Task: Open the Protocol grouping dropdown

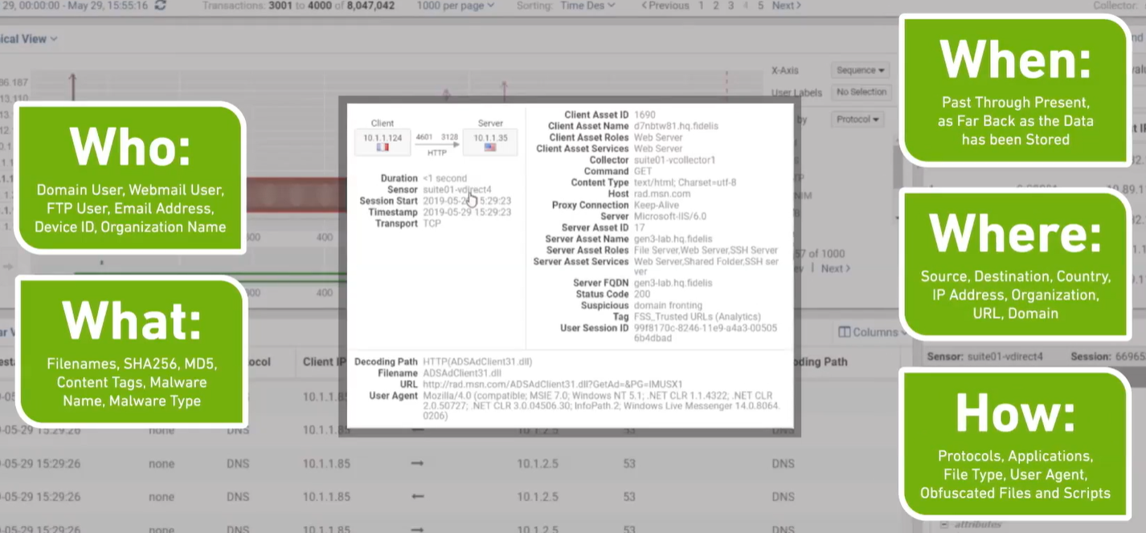Action: pyautogui.click(x=857, y=120)
